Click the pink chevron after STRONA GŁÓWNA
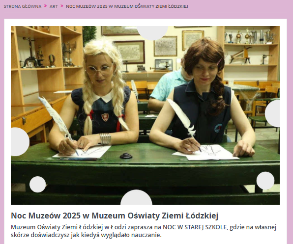293x244 pixels. pos(45,6)
